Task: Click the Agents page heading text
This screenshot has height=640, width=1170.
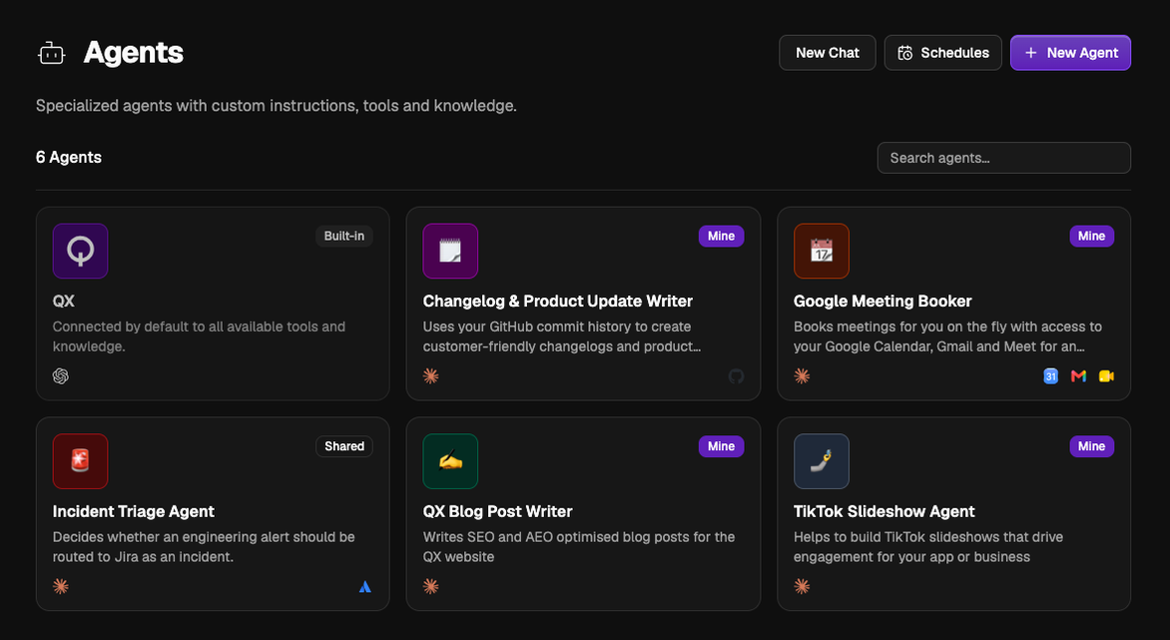Action: [x=134, y=53]
